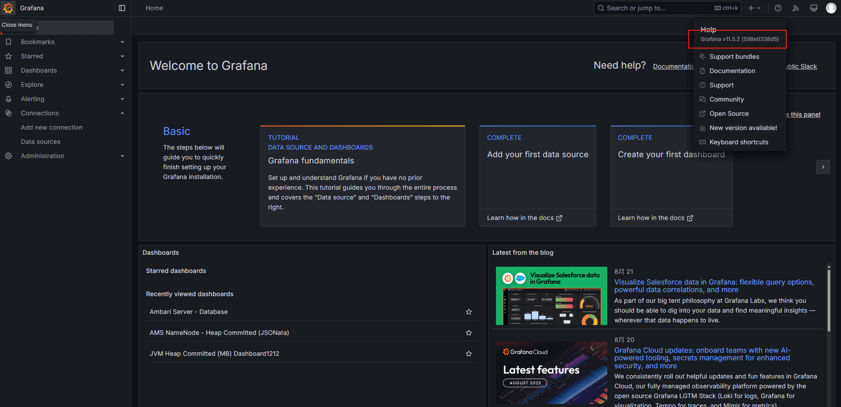
Task: Expand the Dashboards section chevron
Action: (x=122, y=70)
